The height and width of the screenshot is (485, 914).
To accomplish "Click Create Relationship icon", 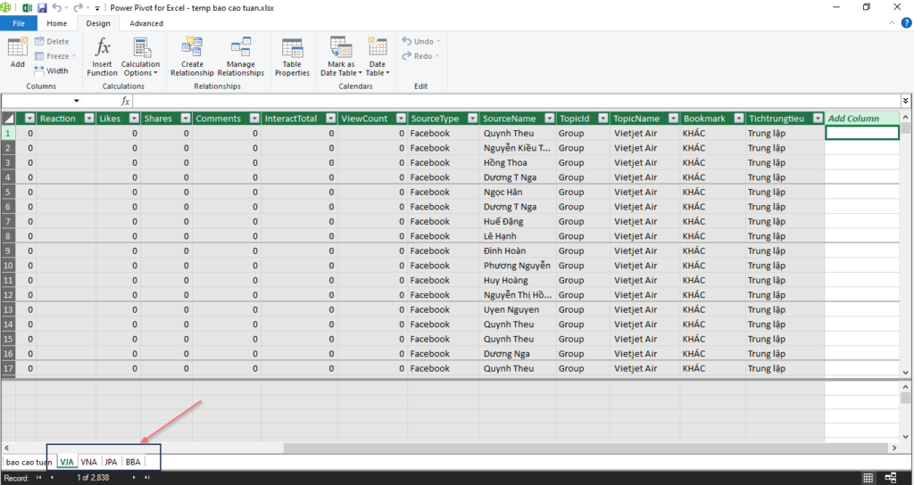I will point(192,56).
